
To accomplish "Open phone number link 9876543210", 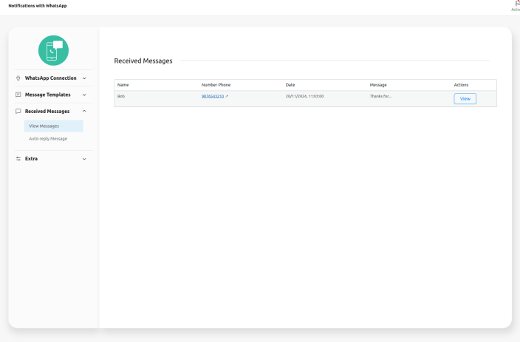I will point(212,96).
